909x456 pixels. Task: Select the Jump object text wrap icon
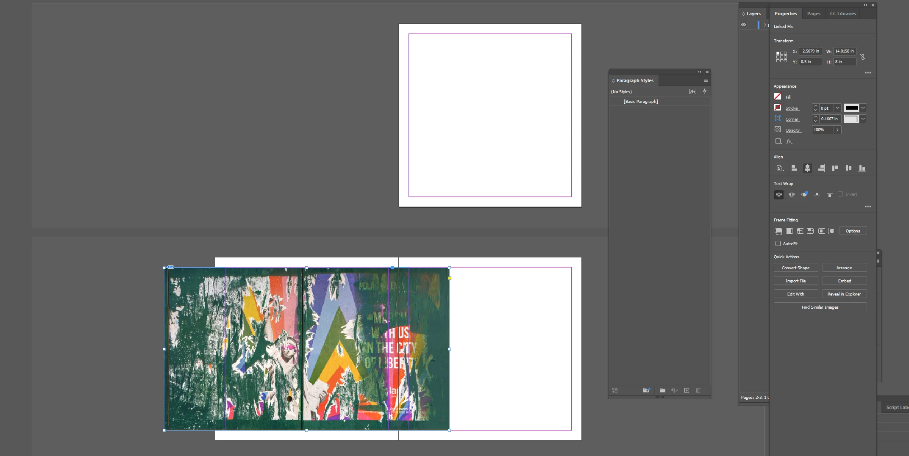(817, 194)
